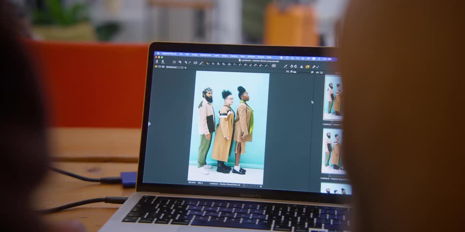Click the Copy adjustments arrow icon

click(x=314, y=67)
